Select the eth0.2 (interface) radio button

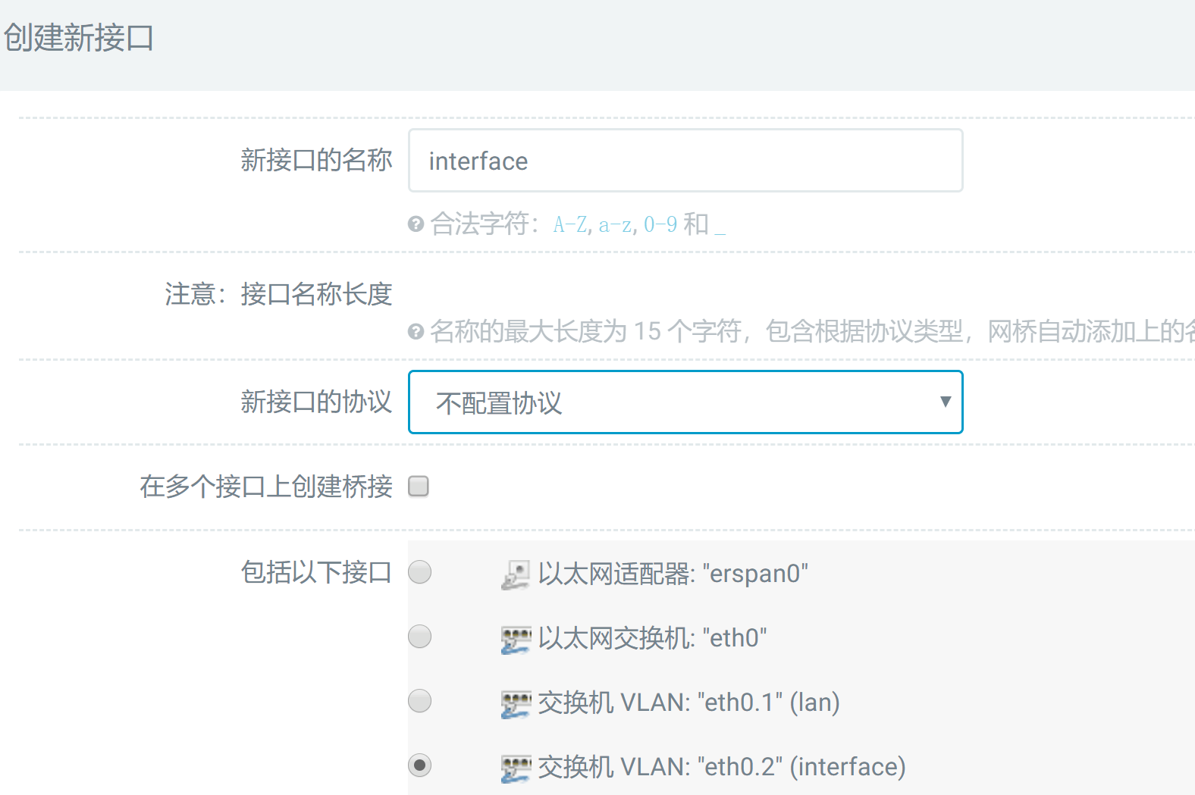[420, 765]
